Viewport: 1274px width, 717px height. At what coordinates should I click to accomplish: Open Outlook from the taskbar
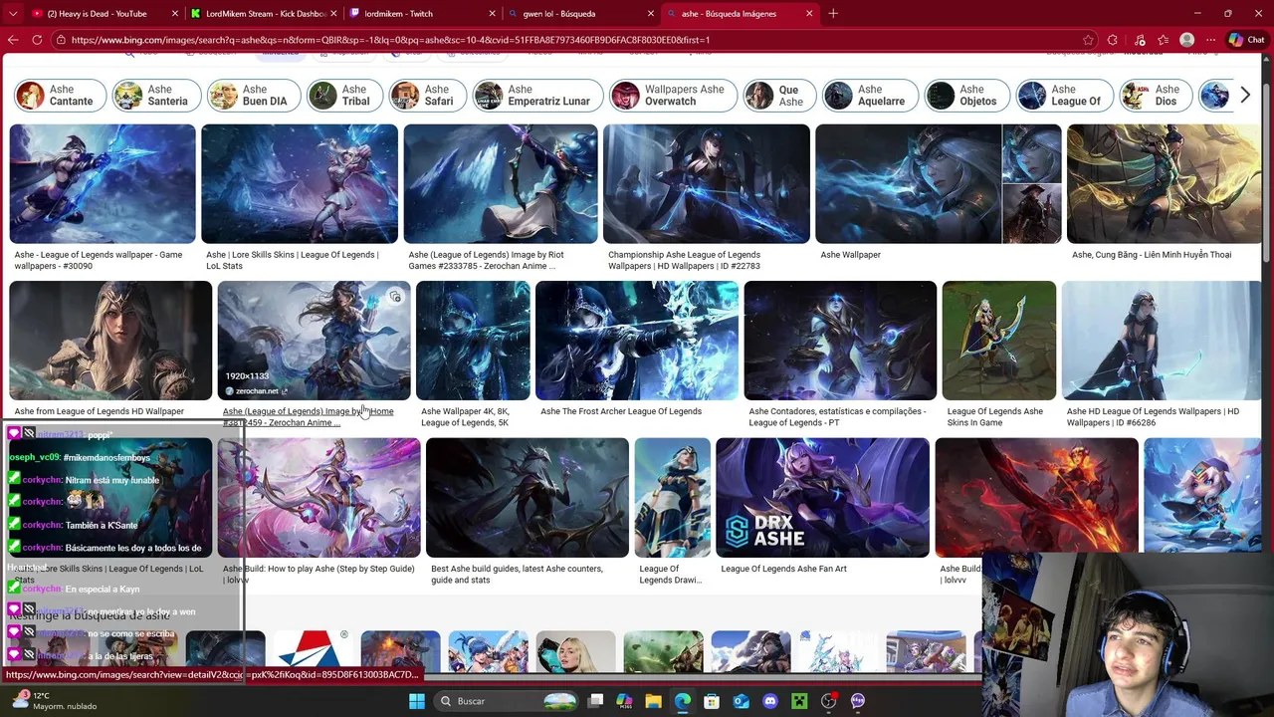point(741,701)
